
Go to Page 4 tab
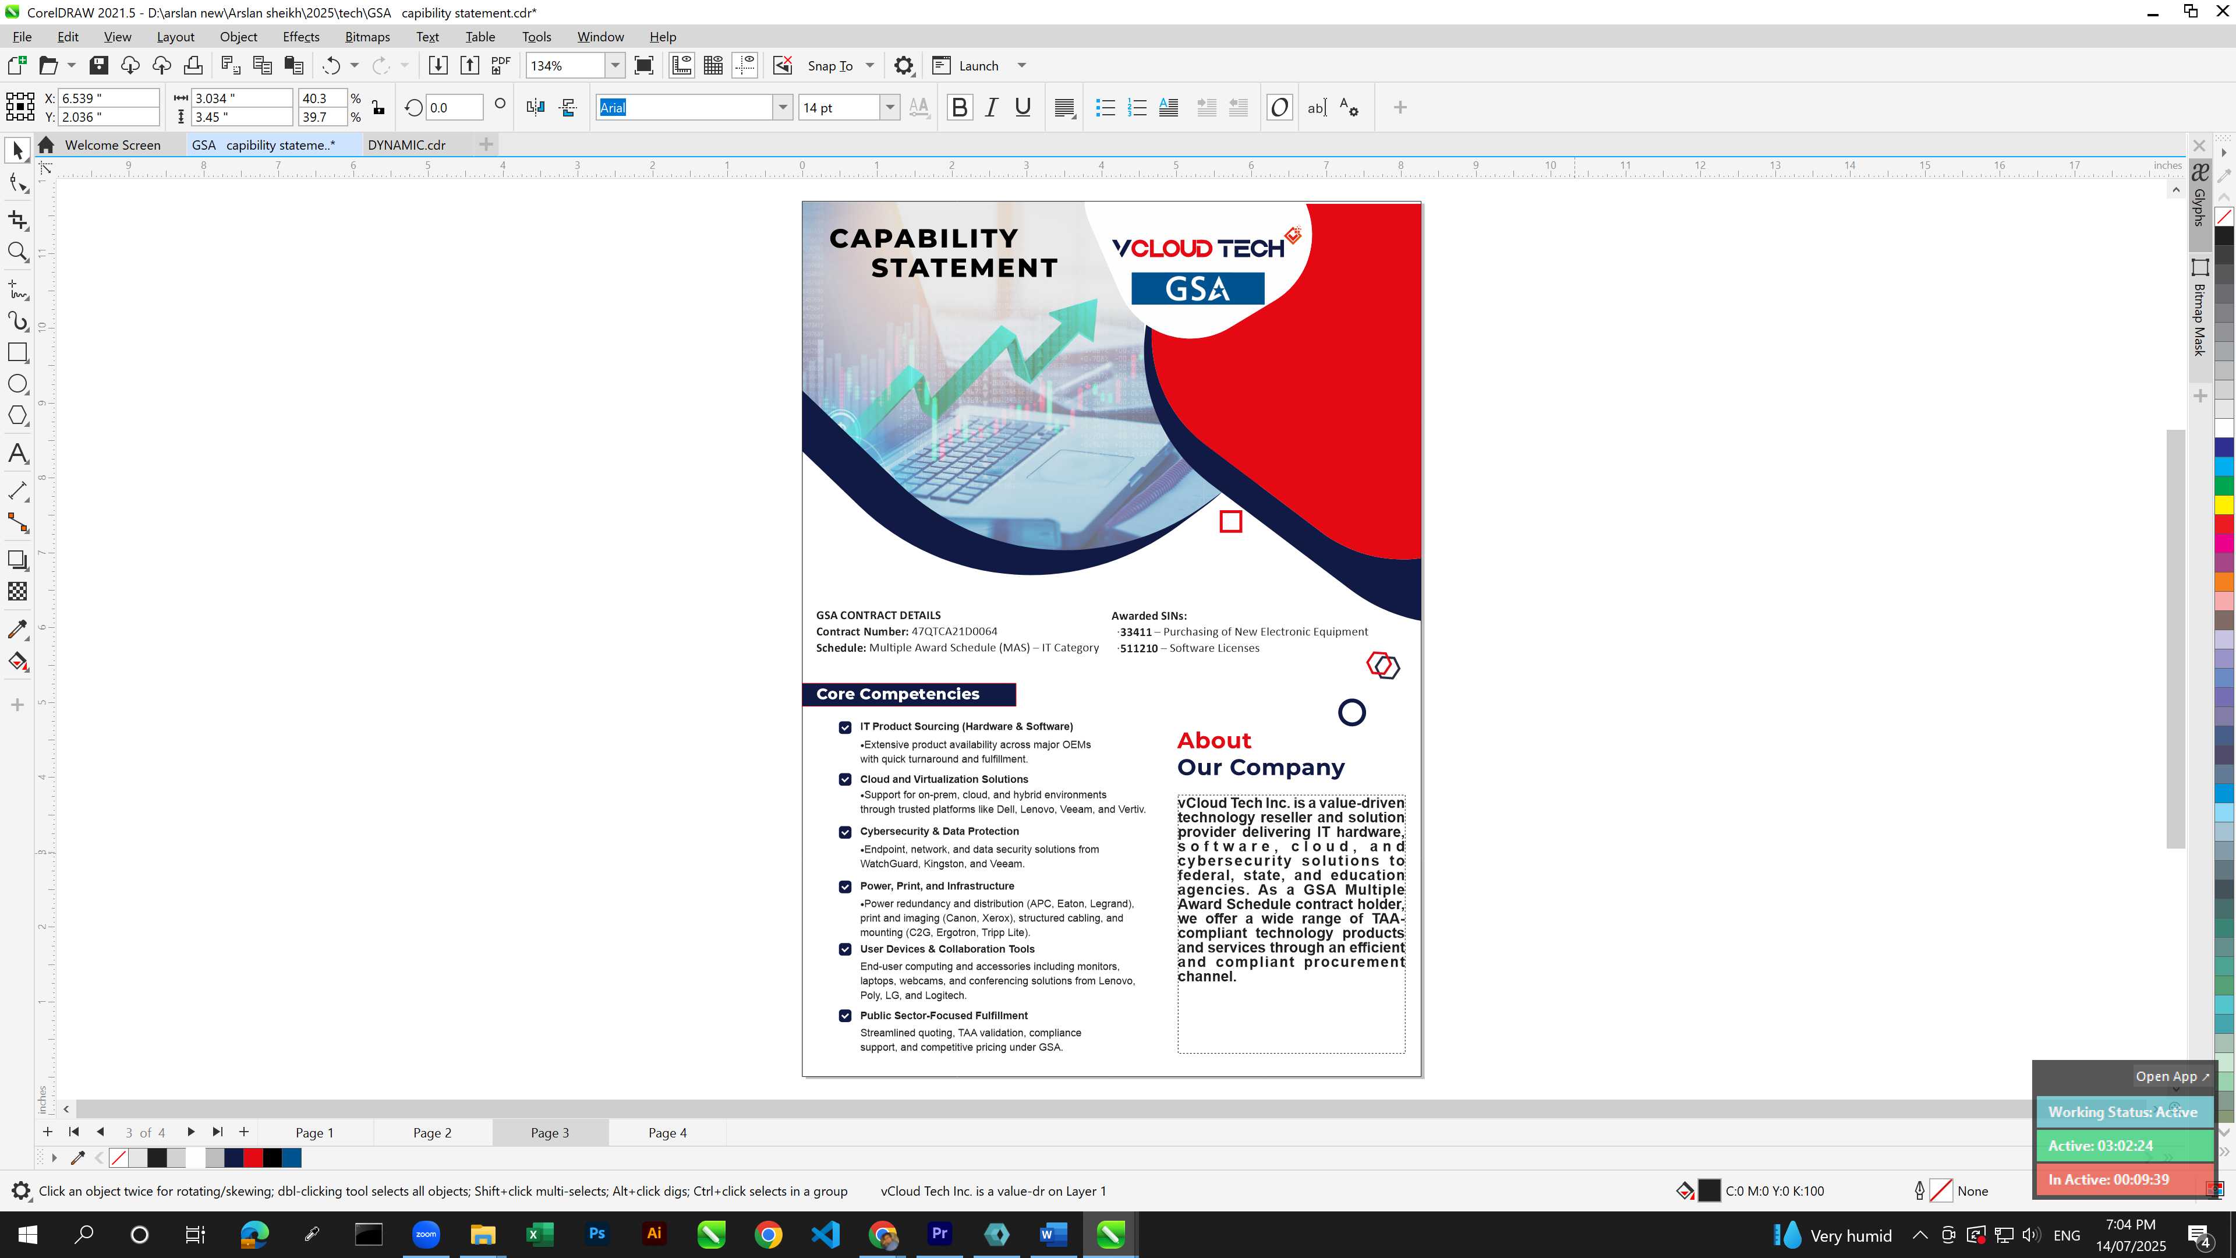pyautogui.click(x=667, y=1133)
